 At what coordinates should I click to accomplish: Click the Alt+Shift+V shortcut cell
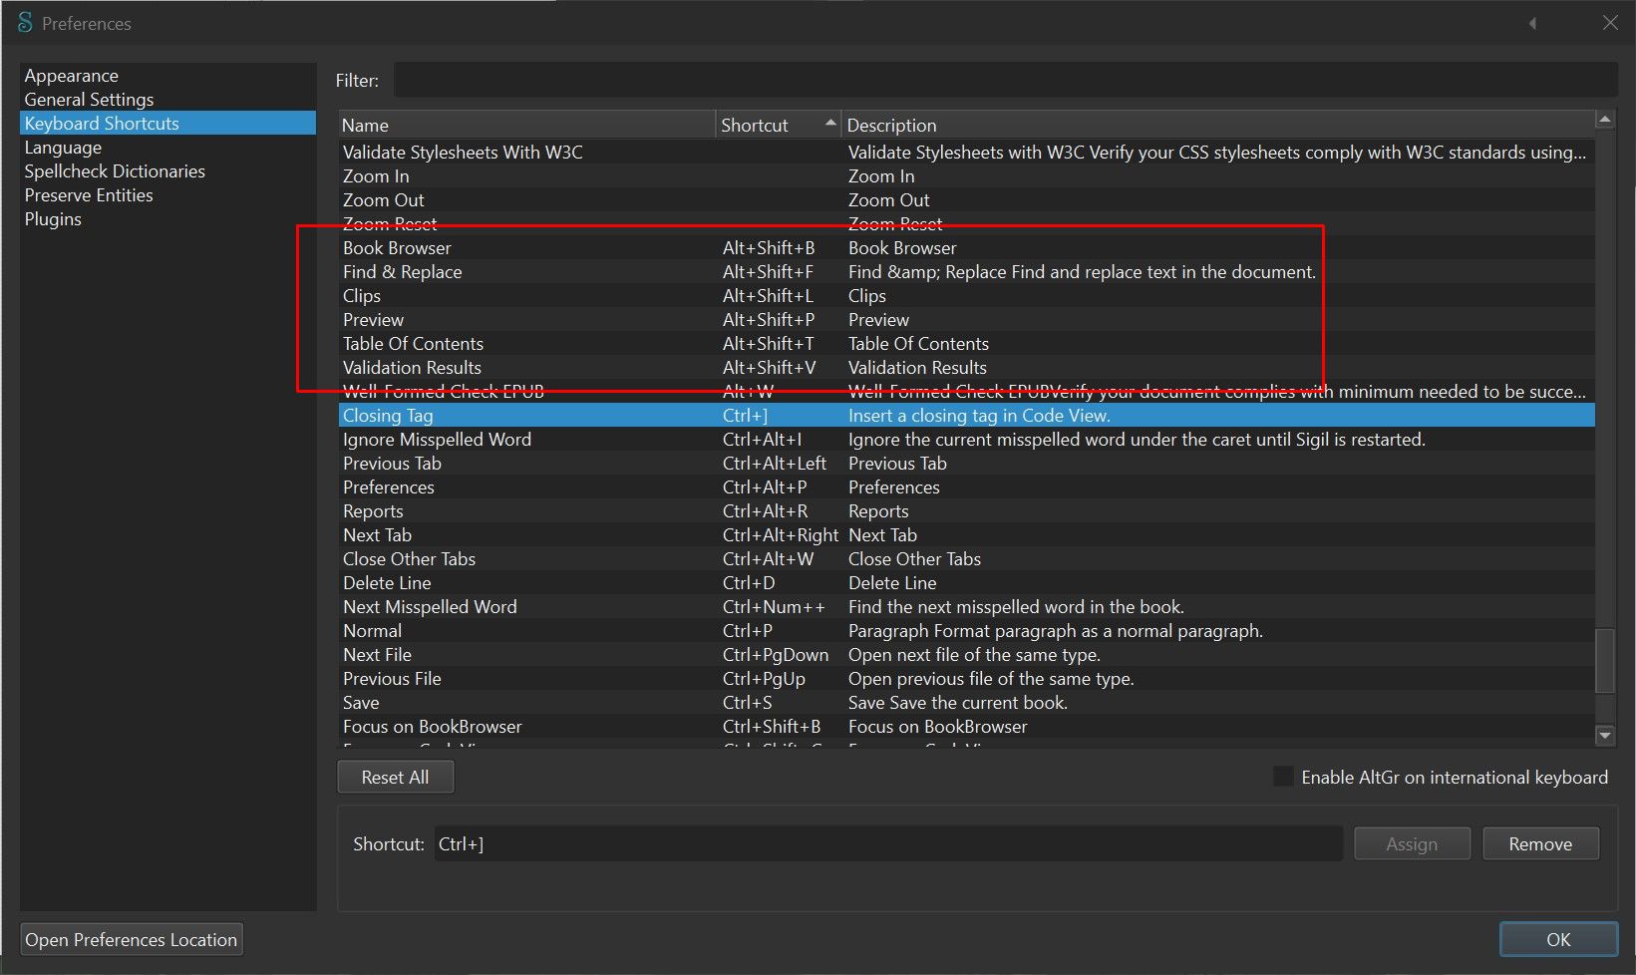[x=769, y=368]
